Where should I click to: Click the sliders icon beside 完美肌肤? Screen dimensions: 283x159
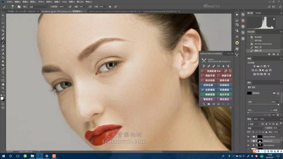point(230,71)
